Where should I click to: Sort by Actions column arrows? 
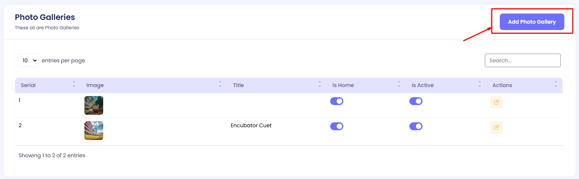556,84
